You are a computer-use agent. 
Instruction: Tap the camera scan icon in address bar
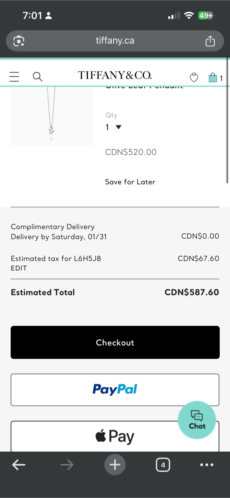[x=19, y=41]
